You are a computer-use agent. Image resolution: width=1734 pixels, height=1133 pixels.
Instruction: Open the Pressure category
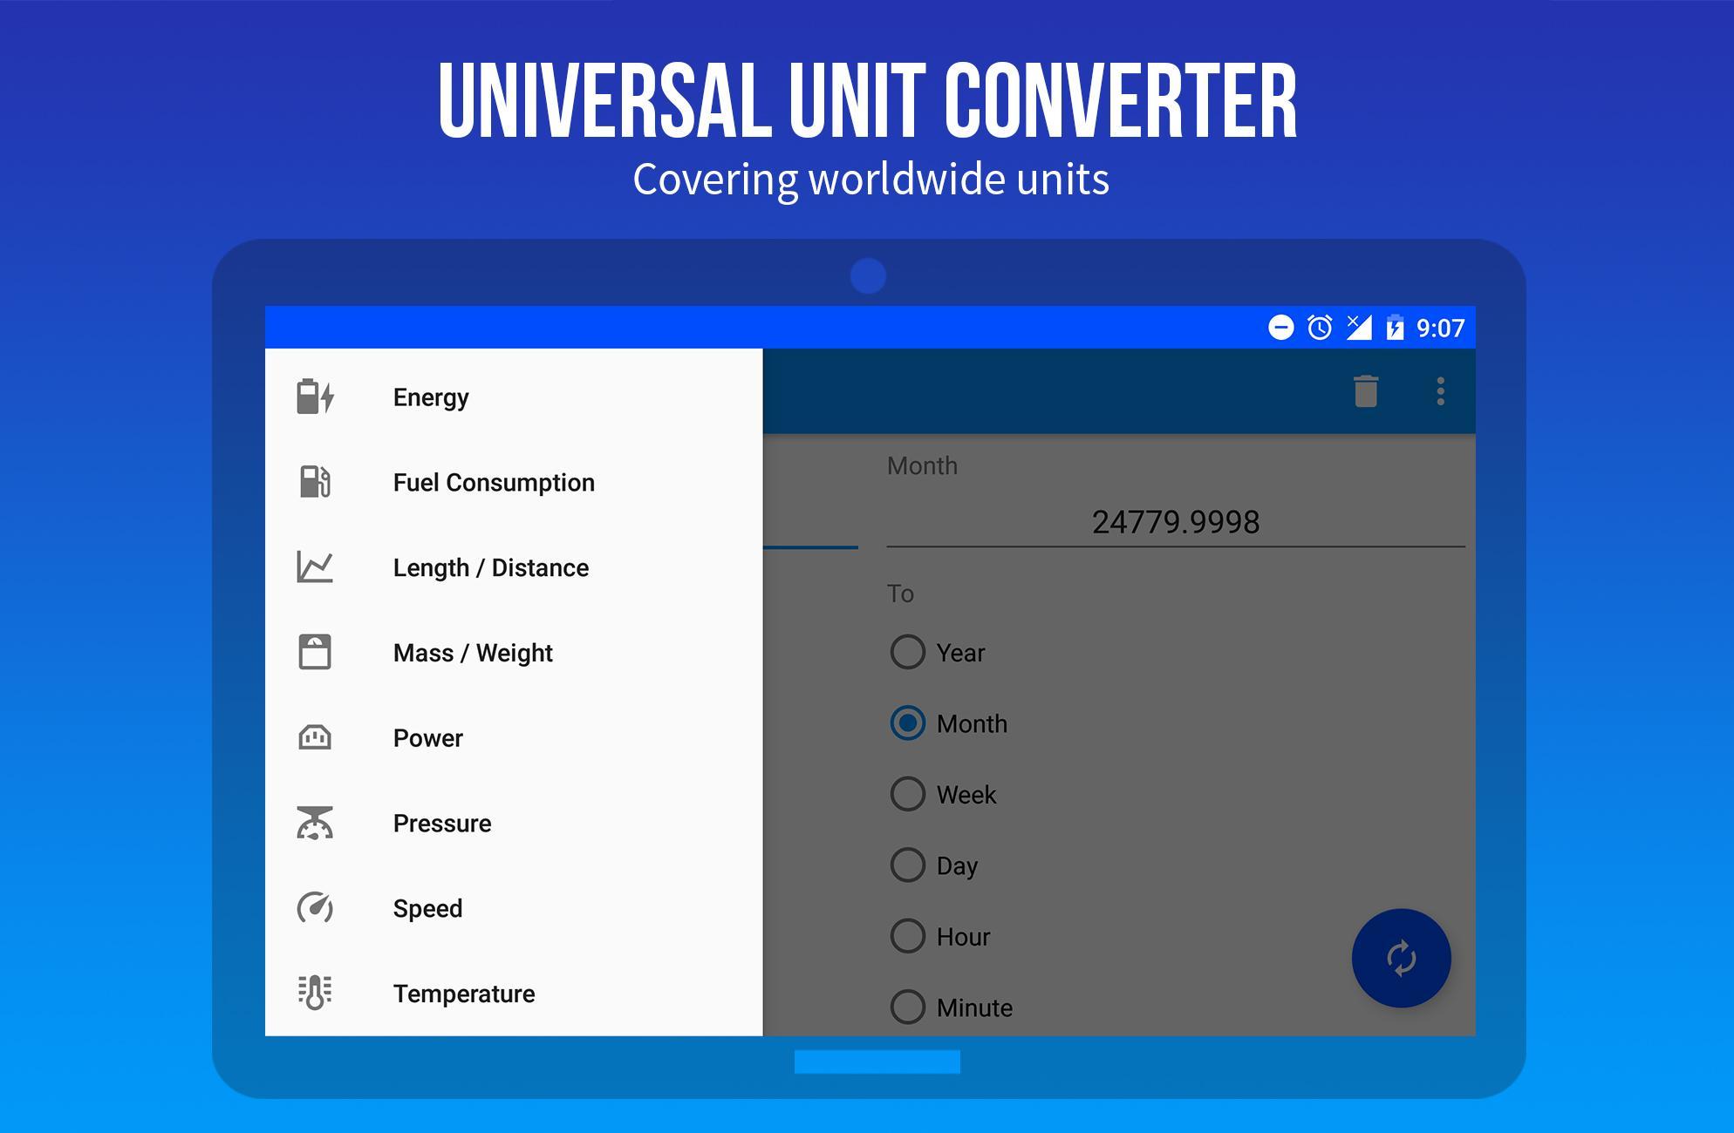pyautogui.click(x=514, y=823)
